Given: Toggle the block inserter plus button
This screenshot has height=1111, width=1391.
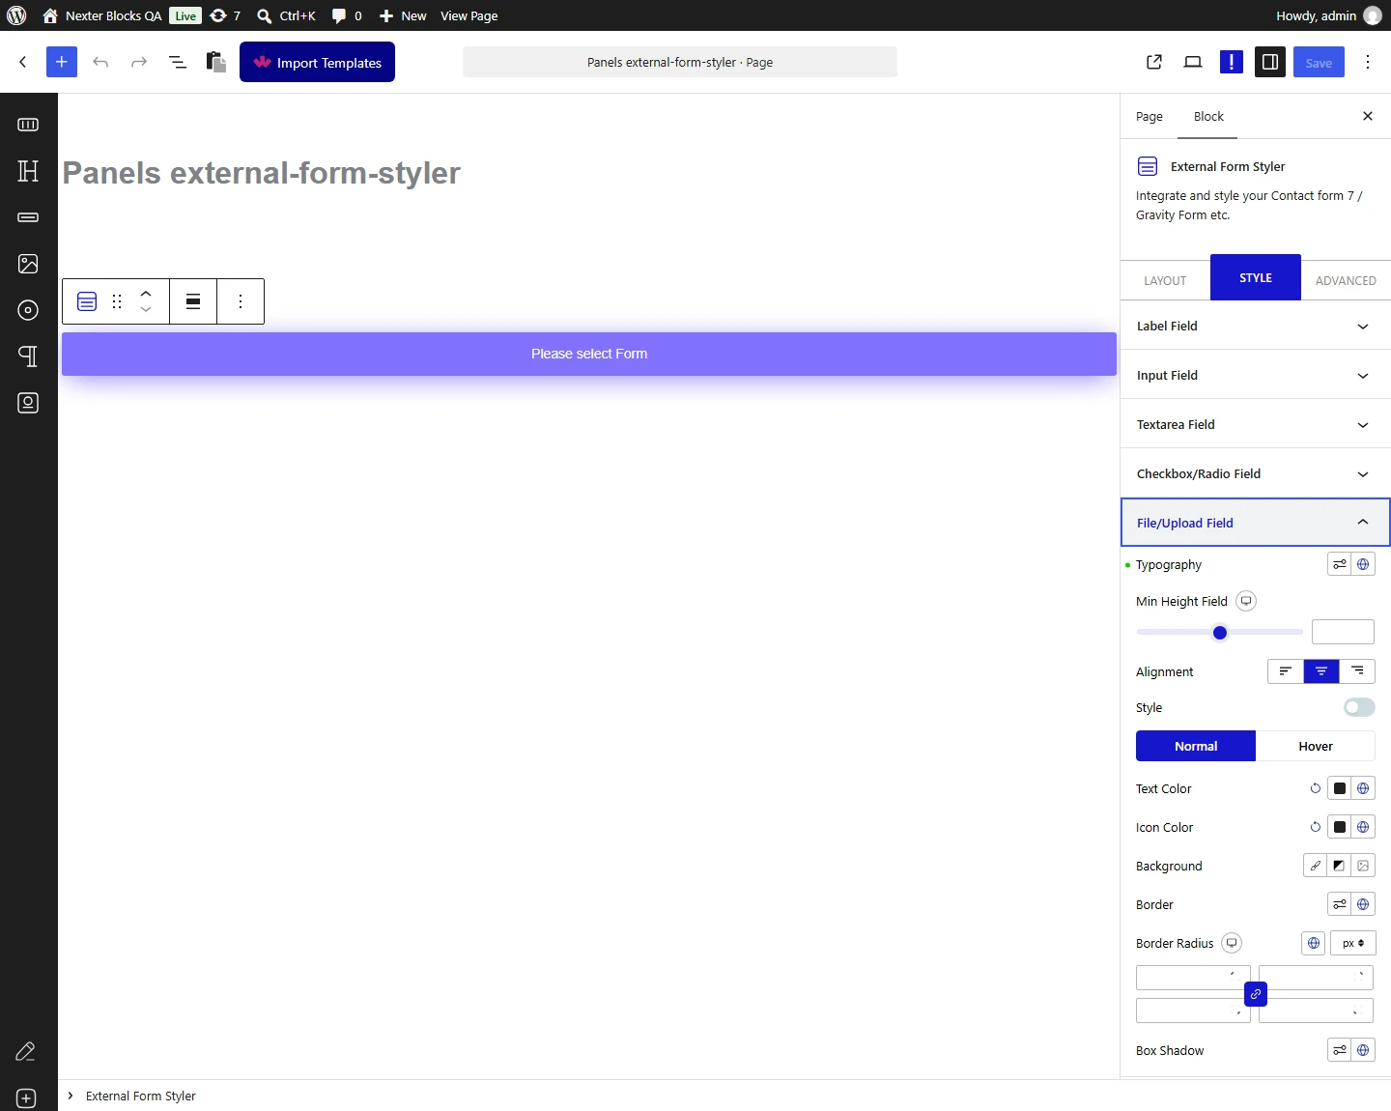Looking at the screenshot, I should click(x=62, y=62).
